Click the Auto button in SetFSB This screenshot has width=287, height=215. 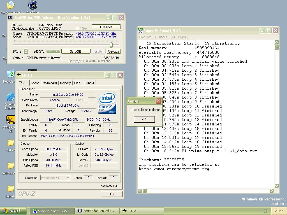(98, 52)
